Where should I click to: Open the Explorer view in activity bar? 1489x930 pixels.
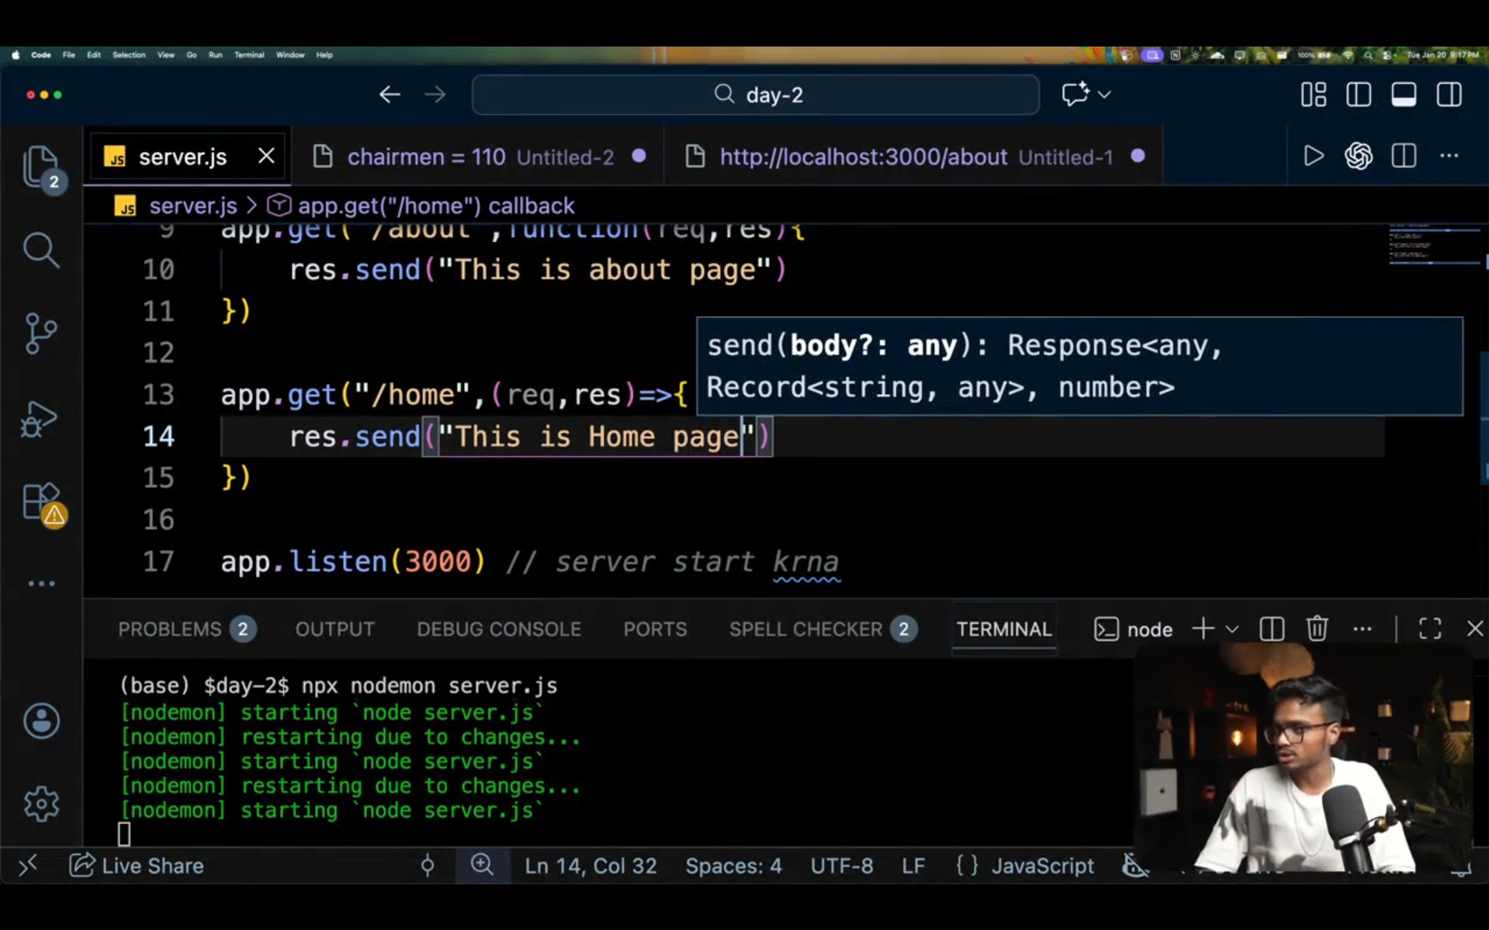click(x=40, y=166)
